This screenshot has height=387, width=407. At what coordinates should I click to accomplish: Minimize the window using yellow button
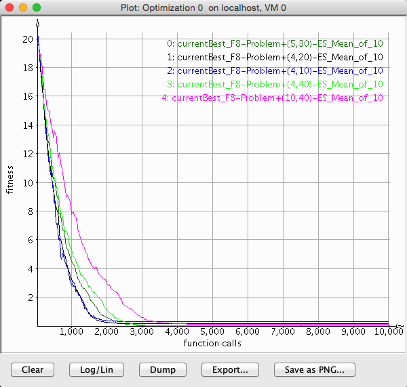[23, 7]
